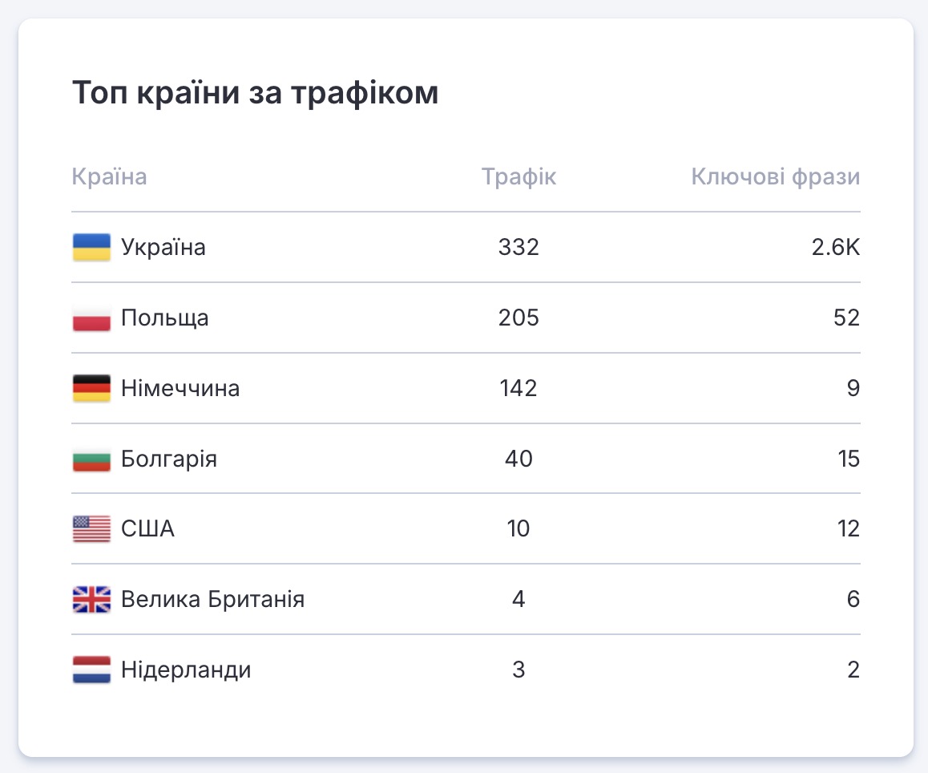Screen dimensions: 928x773
Task: Open the Німеччина country row
Action: pos(180,389)
